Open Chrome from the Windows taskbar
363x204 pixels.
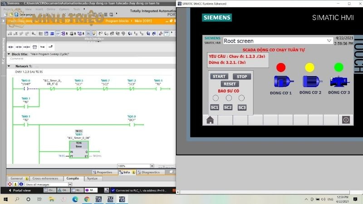click(86, 199)
